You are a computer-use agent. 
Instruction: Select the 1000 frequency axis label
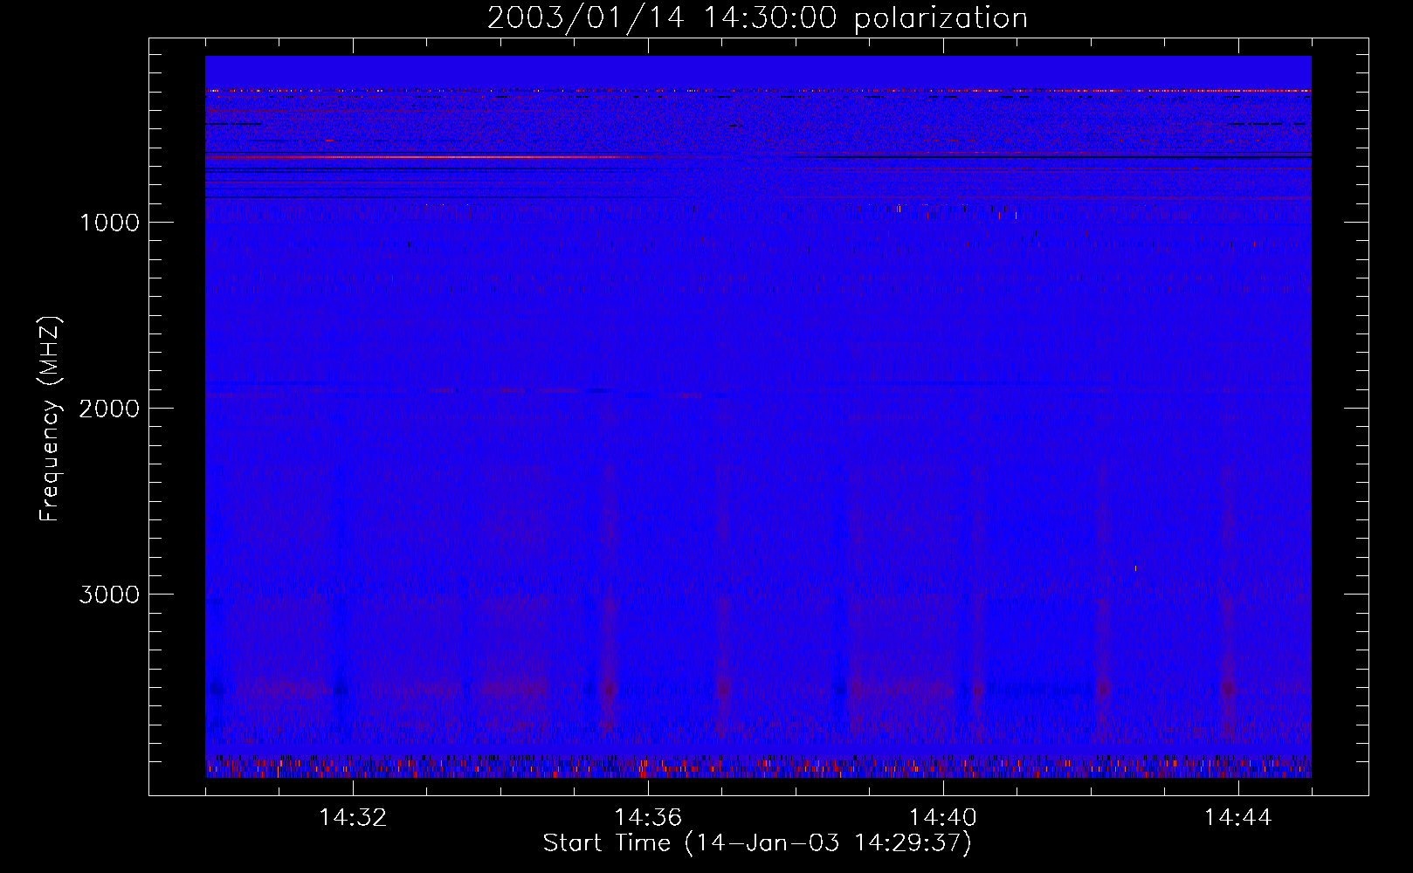click(109, 223)
